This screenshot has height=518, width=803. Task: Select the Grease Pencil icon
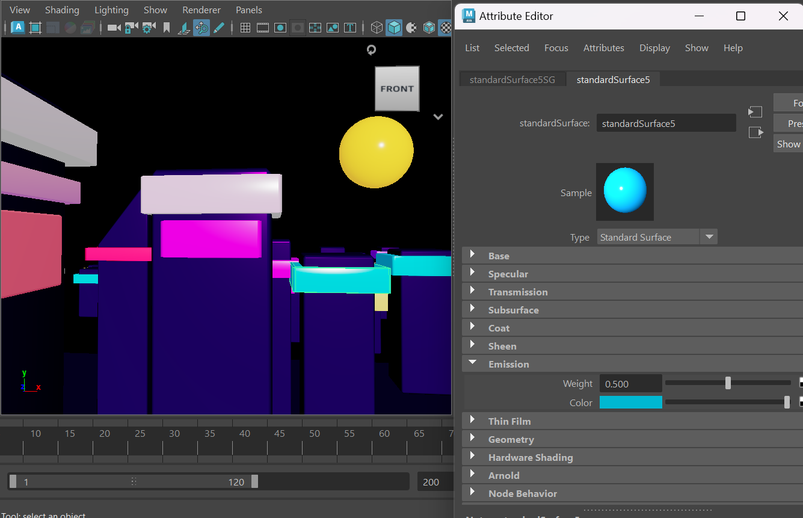219,27
